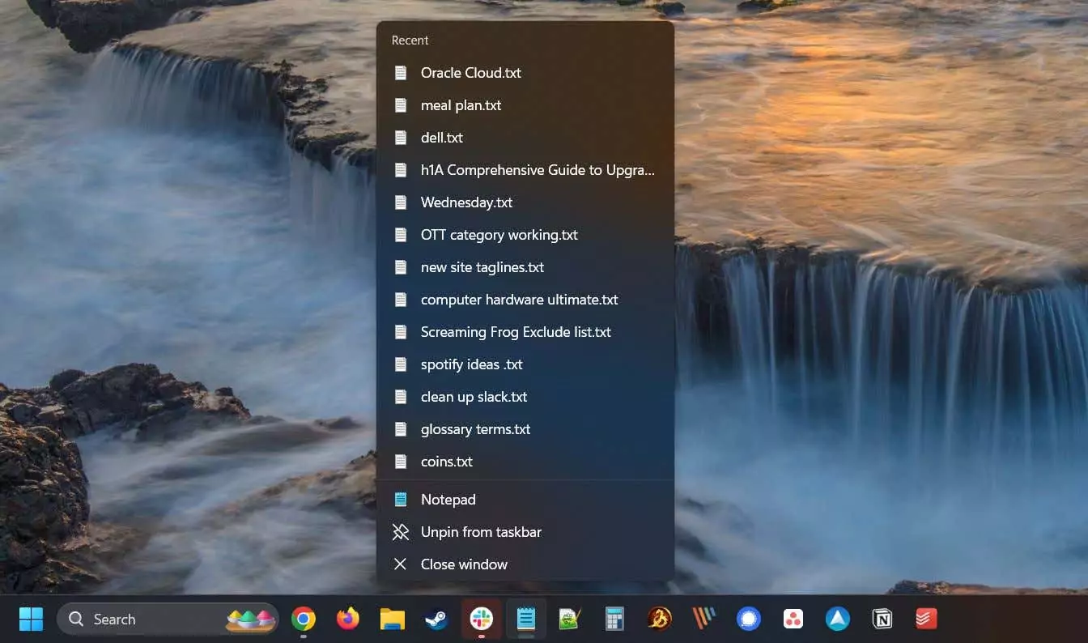Click the Signal icon in the taskbar
Image resolution: width=1088 pixels, height=643 pixels.
749,620
